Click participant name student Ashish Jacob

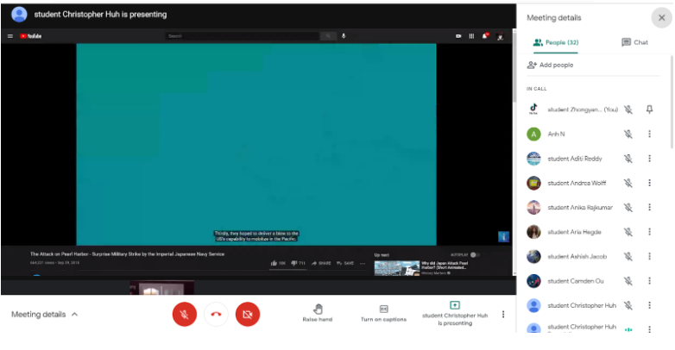[577, 257]
